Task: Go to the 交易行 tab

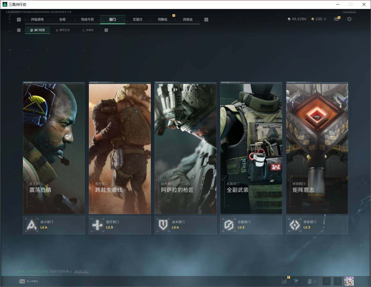Action: 137,19
